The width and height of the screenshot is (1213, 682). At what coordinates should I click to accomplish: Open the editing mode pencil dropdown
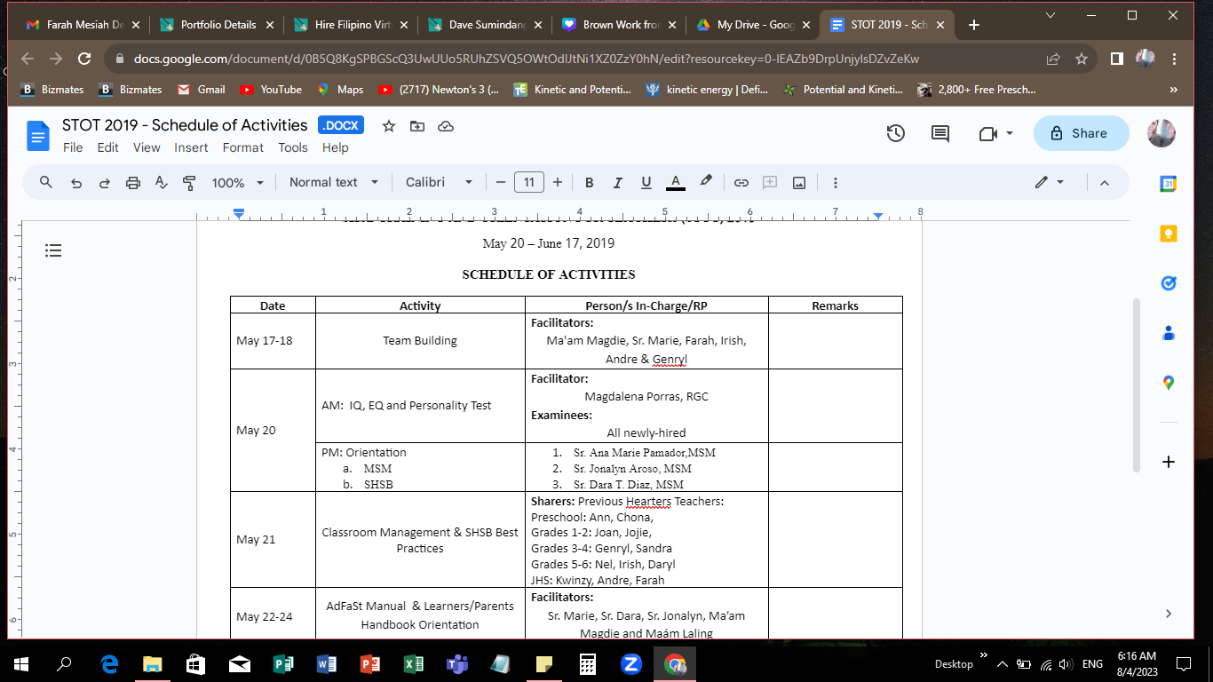pos(1050,182)
